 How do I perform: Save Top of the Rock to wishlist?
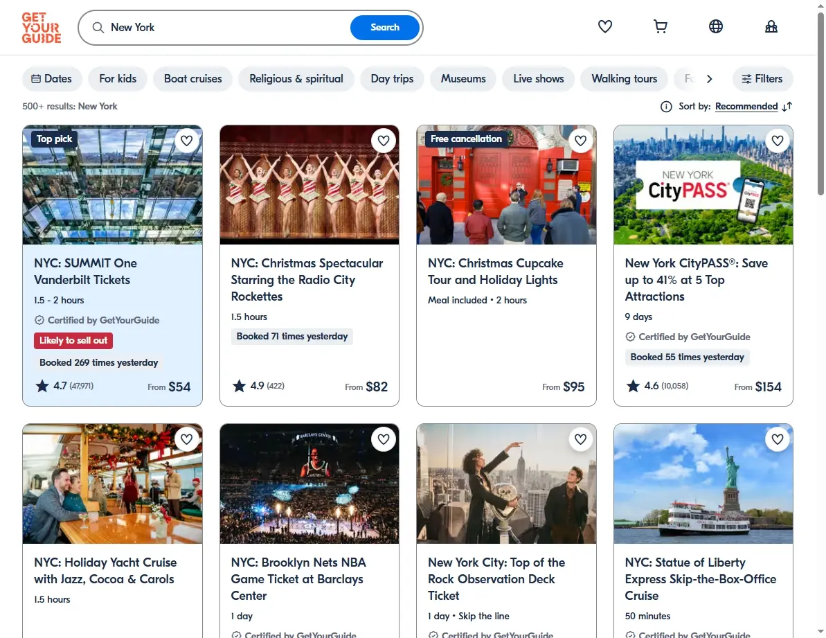[x=580, y=439]
